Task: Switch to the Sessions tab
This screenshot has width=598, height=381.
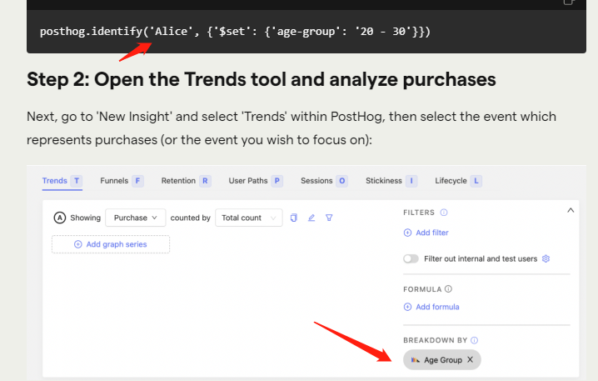Action: tap(324, 181)
